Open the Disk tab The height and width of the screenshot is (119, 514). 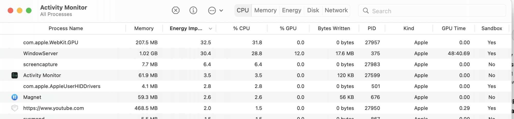313,11
